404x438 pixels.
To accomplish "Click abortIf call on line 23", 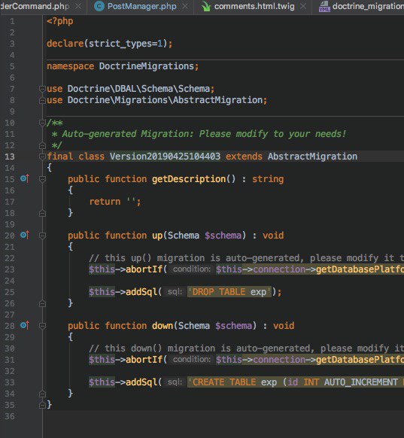I will tap(144, 269).
